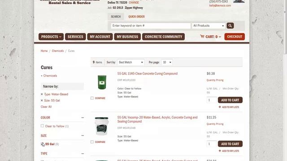View Quantity Pricing for Vocomp-20 product
287x161 pixels.
coord(215,124)
